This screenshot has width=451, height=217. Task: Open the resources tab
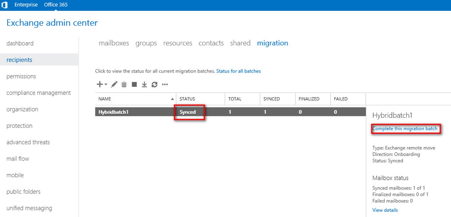point(178,43)
